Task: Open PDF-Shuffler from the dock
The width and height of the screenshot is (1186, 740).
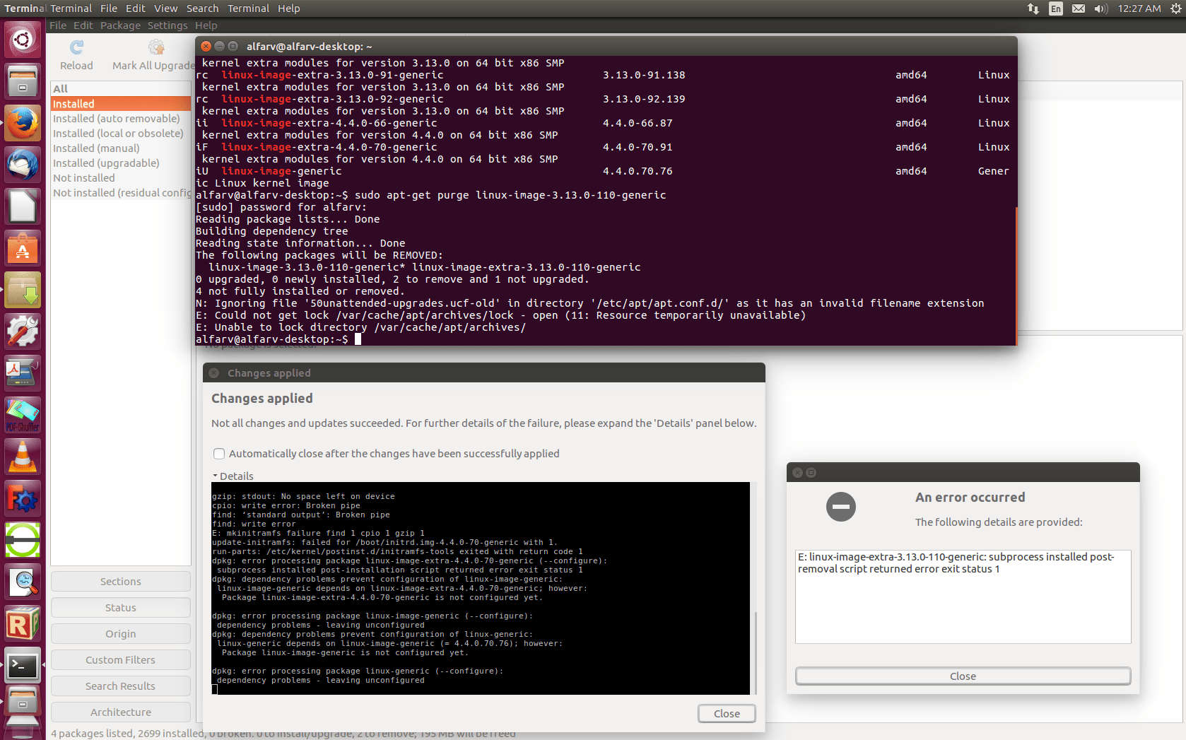Action: (x=23, y=414)
